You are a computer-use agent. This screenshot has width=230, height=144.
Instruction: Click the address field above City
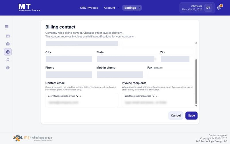coord(82,43)
